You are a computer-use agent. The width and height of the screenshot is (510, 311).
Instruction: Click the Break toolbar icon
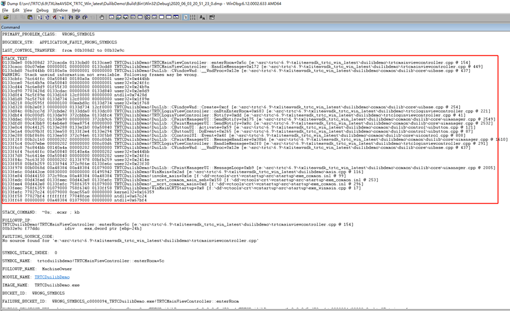[61, 17]
